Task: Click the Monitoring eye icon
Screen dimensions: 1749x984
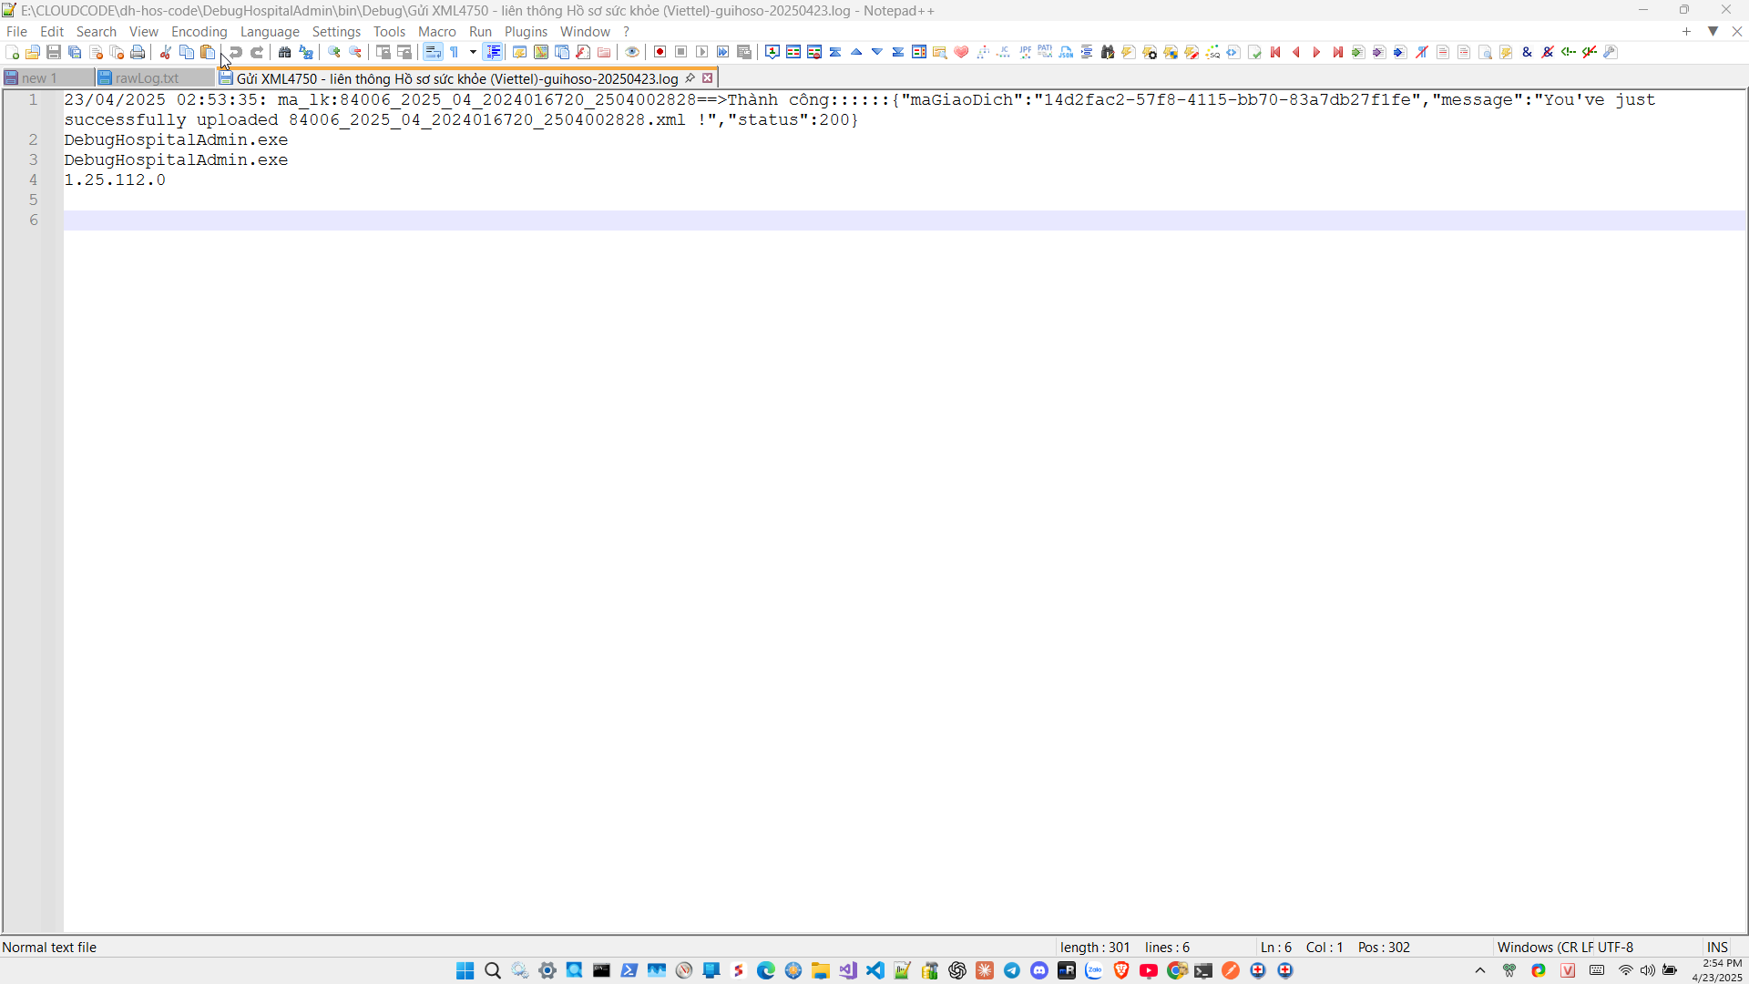Action: pyautogui.click(x=632, y=53)
